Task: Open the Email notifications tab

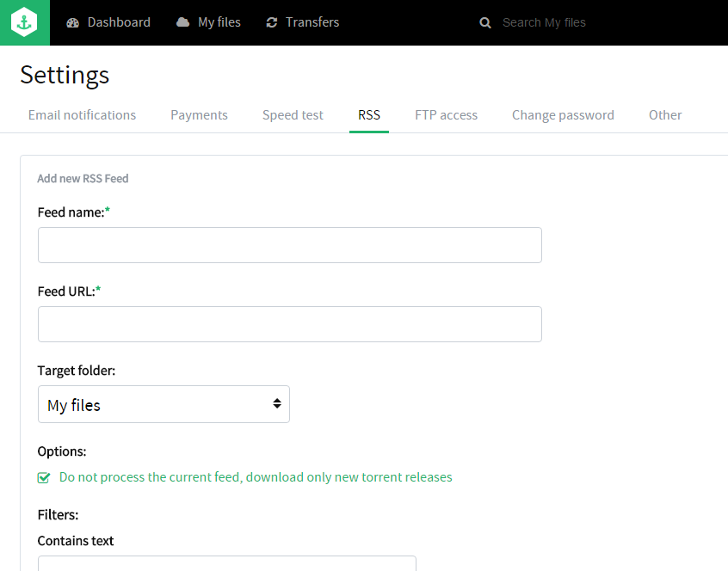Action: tap(82, 115)
